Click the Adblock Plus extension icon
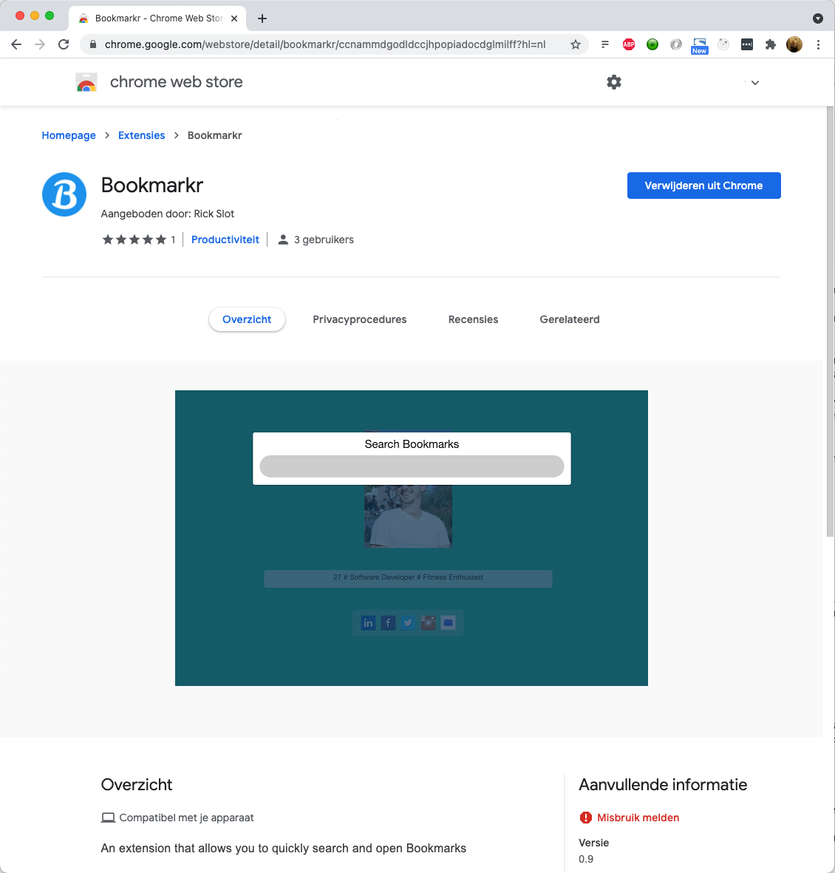 click(629, 44)
